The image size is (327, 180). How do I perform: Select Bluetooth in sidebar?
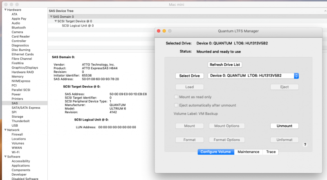[19, 27]
